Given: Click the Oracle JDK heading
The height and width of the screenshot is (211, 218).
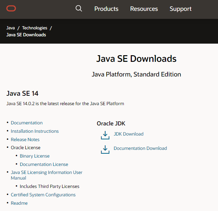Looking at the screenshot, I should (111, 123).
